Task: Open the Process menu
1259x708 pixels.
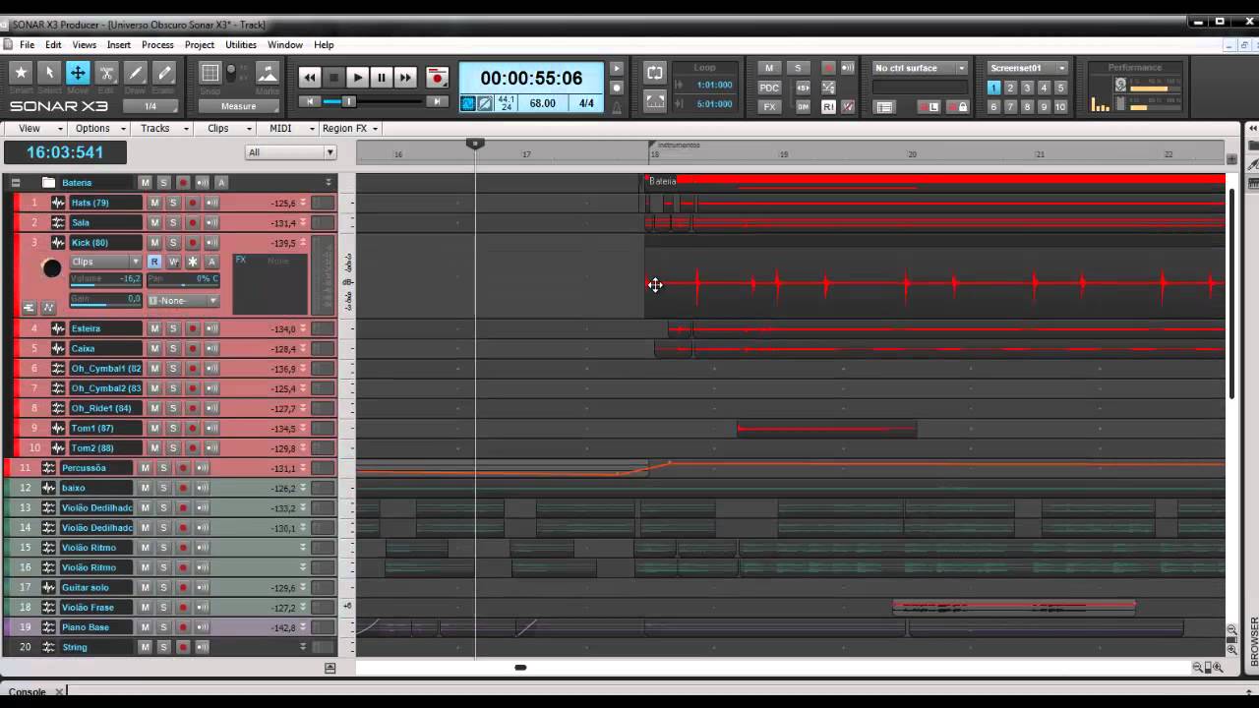Action: [x=157, y=45]
